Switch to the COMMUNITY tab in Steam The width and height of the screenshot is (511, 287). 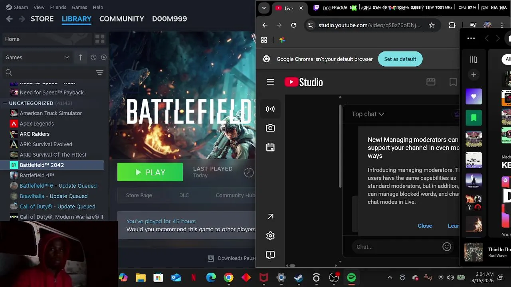pos(121,19)
